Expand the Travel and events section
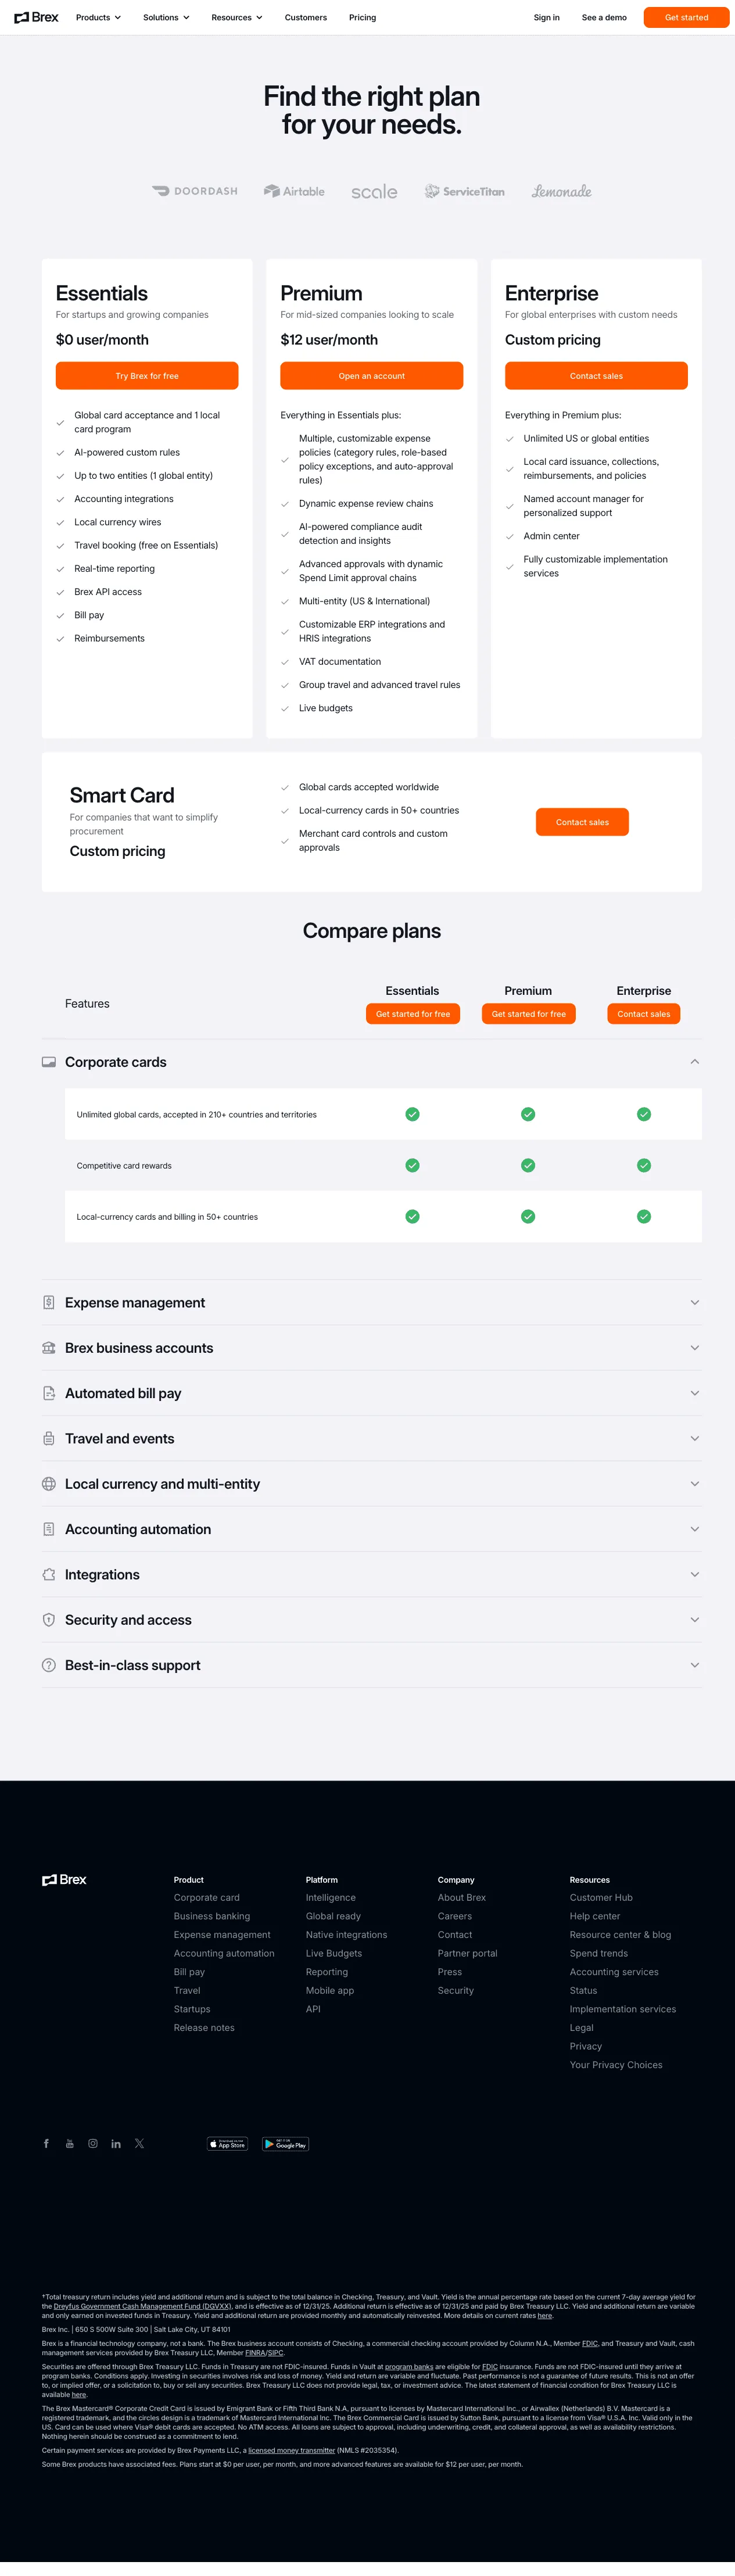The height and width of the screenshot is (2576, 735). [x=694, y=1439]
